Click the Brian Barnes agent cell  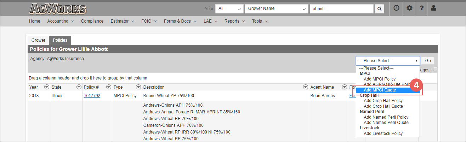322,96
